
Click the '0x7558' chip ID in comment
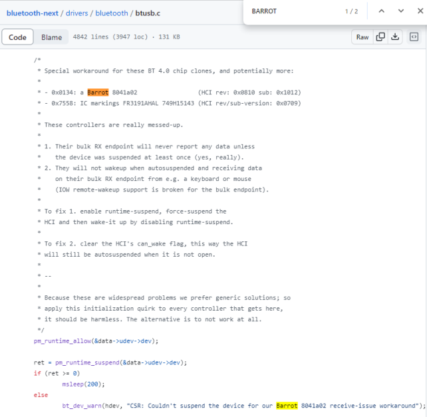pyautogui.click(x=62, y=103)
